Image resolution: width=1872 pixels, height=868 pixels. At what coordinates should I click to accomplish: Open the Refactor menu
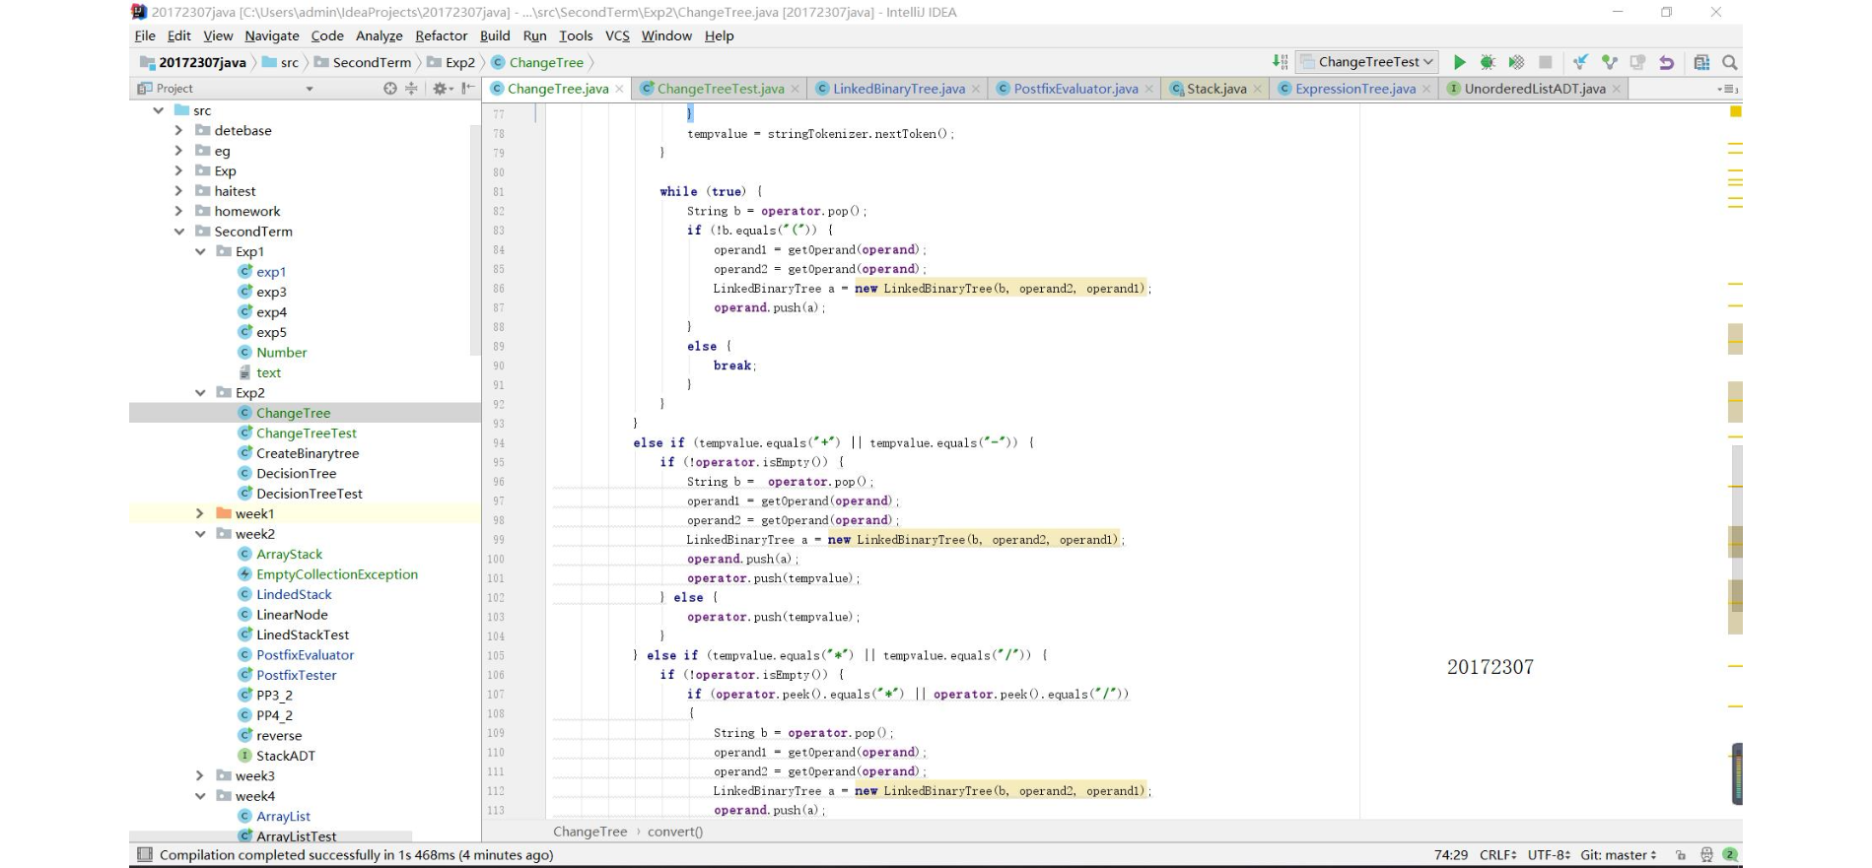coord(441,35)
